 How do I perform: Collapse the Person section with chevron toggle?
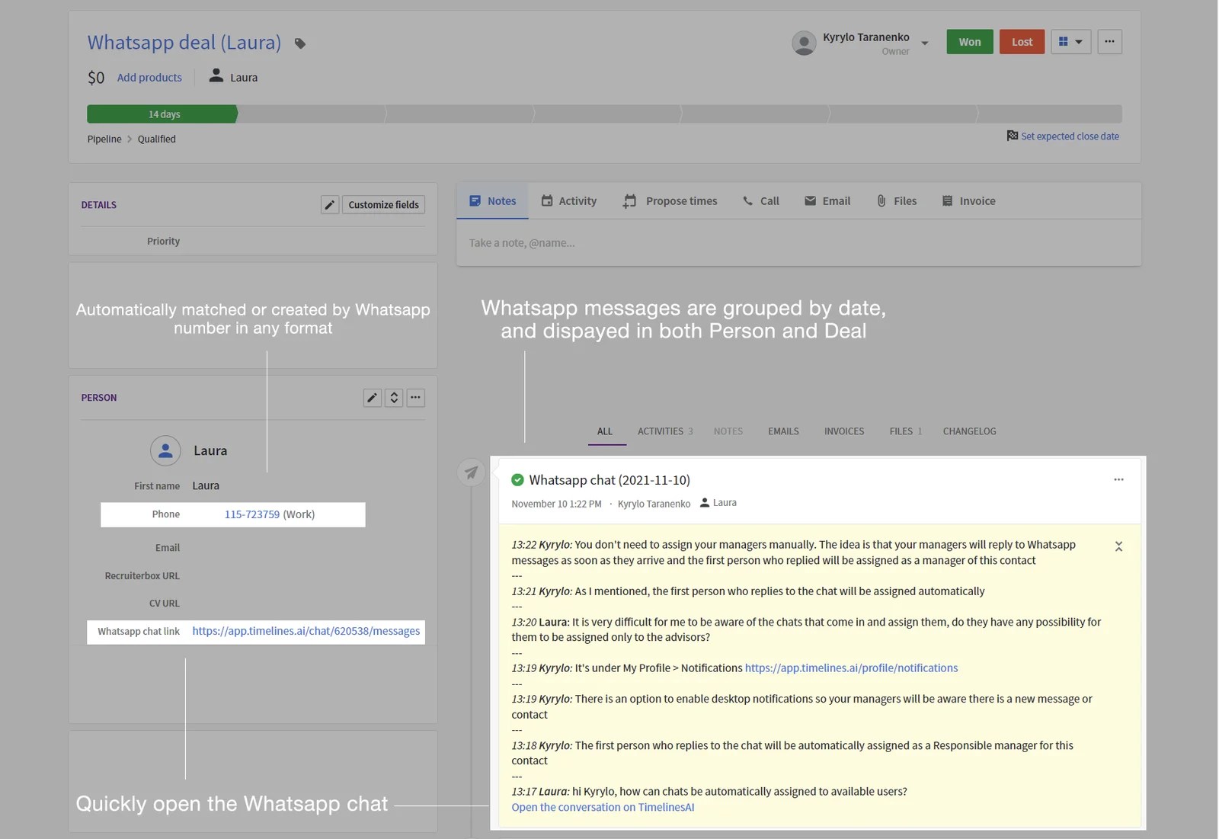point(394,398)
